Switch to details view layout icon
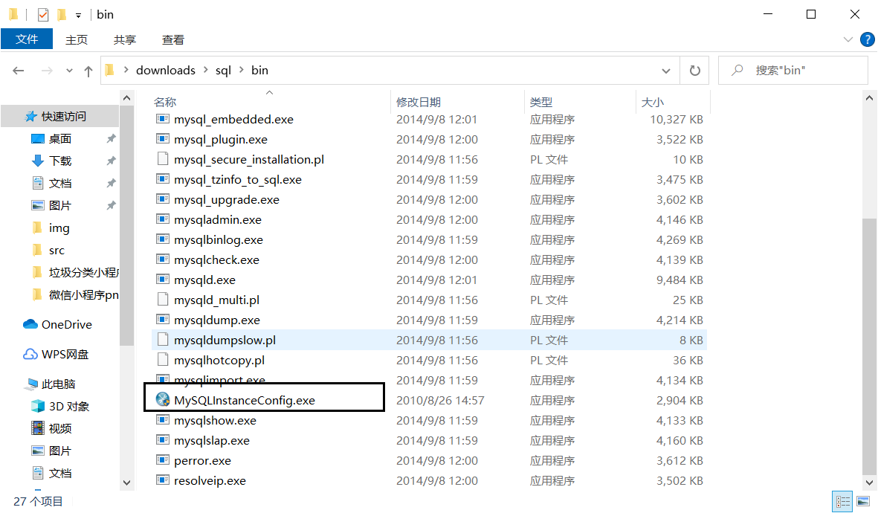Viewport: 878px width, 513px height. (843, 501)
